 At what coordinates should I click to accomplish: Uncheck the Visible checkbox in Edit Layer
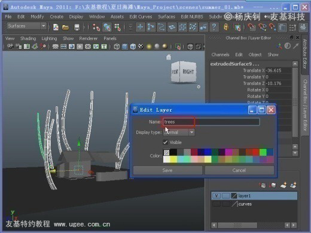click(166, 142)
